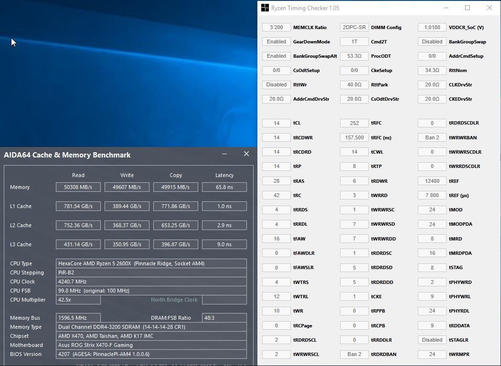
Task: Click the Ryzen Timing Checker app icon
Action: tap(265, 8)
